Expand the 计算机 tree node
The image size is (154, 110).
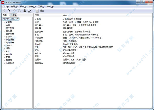(4, 22)
